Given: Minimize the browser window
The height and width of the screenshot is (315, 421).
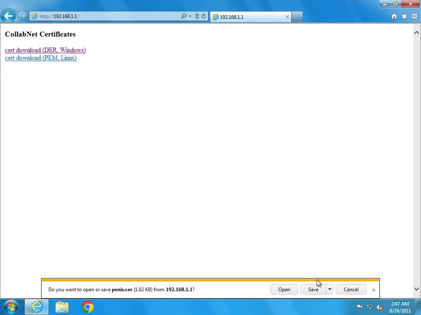Looking at the screenshot, I should pos(385,4).
